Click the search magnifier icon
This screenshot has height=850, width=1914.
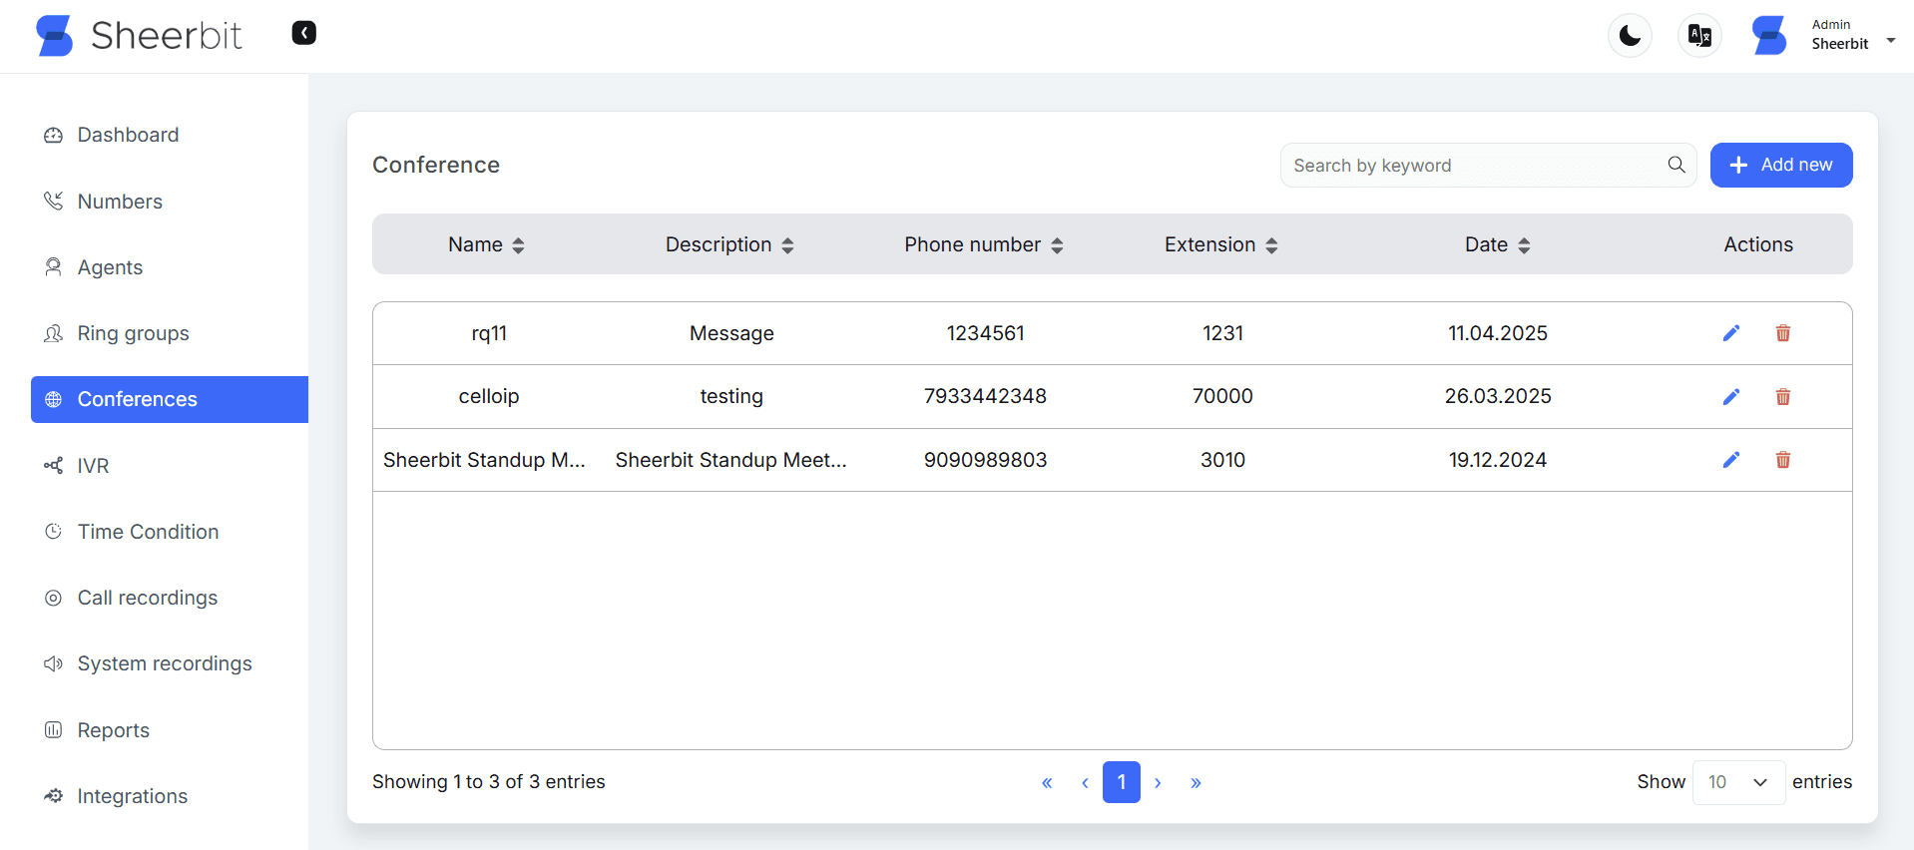[x=1676, y=165]
